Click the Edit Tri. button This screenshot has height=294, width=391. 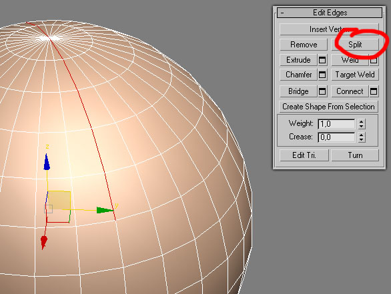pos(304,155)
